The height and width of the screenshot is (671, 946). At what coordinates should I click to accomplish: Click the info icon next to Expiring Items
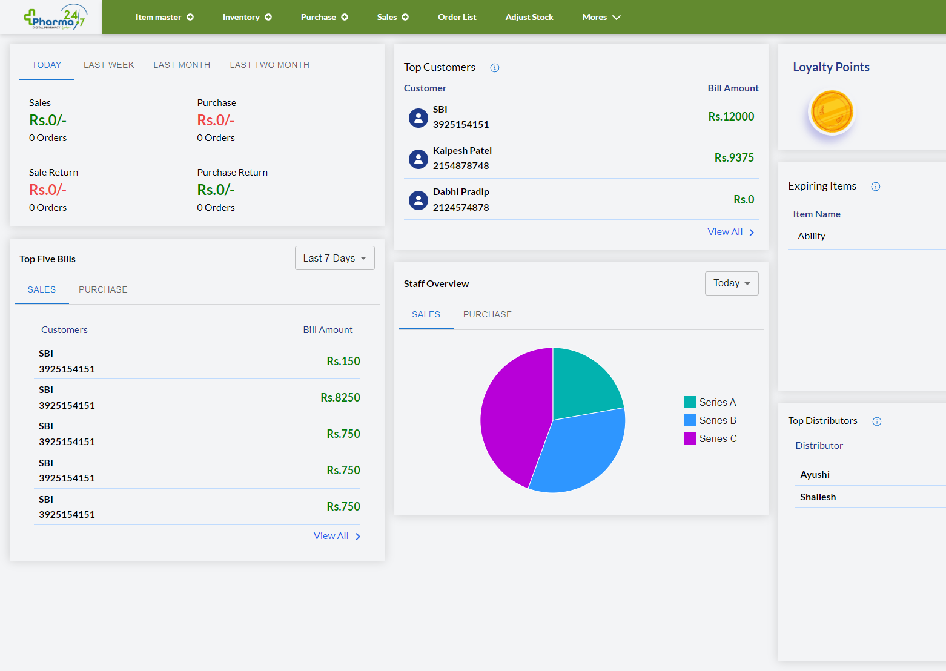click(875, 187)
